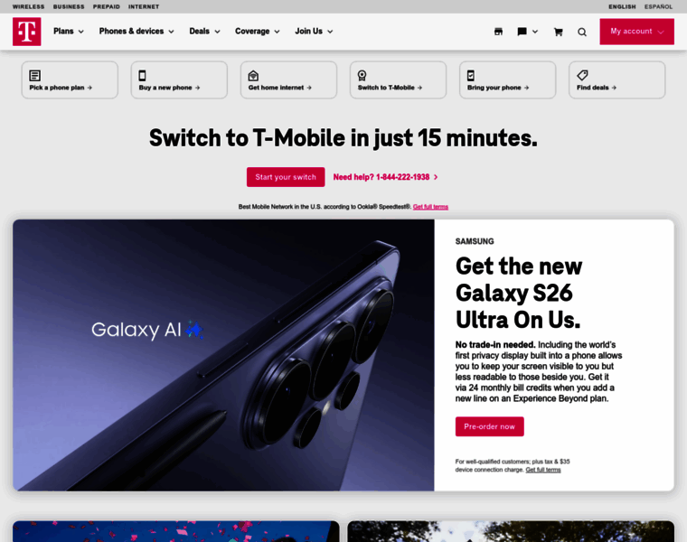Click the T-Mobile logo
The height and width of the screenshot is (542, 687).
pos(27,32)
